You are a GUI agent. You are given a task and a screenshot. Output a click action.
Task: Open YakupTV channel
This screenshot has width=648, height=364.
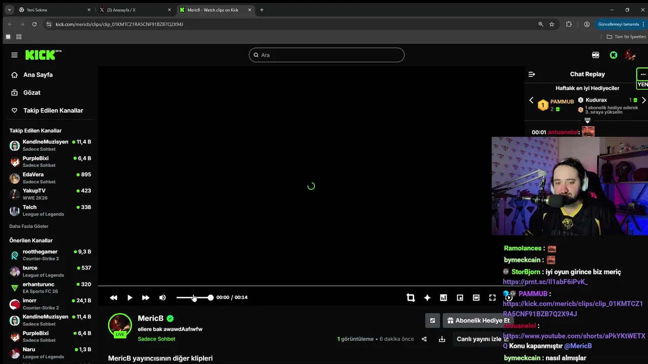coord(50,194)
